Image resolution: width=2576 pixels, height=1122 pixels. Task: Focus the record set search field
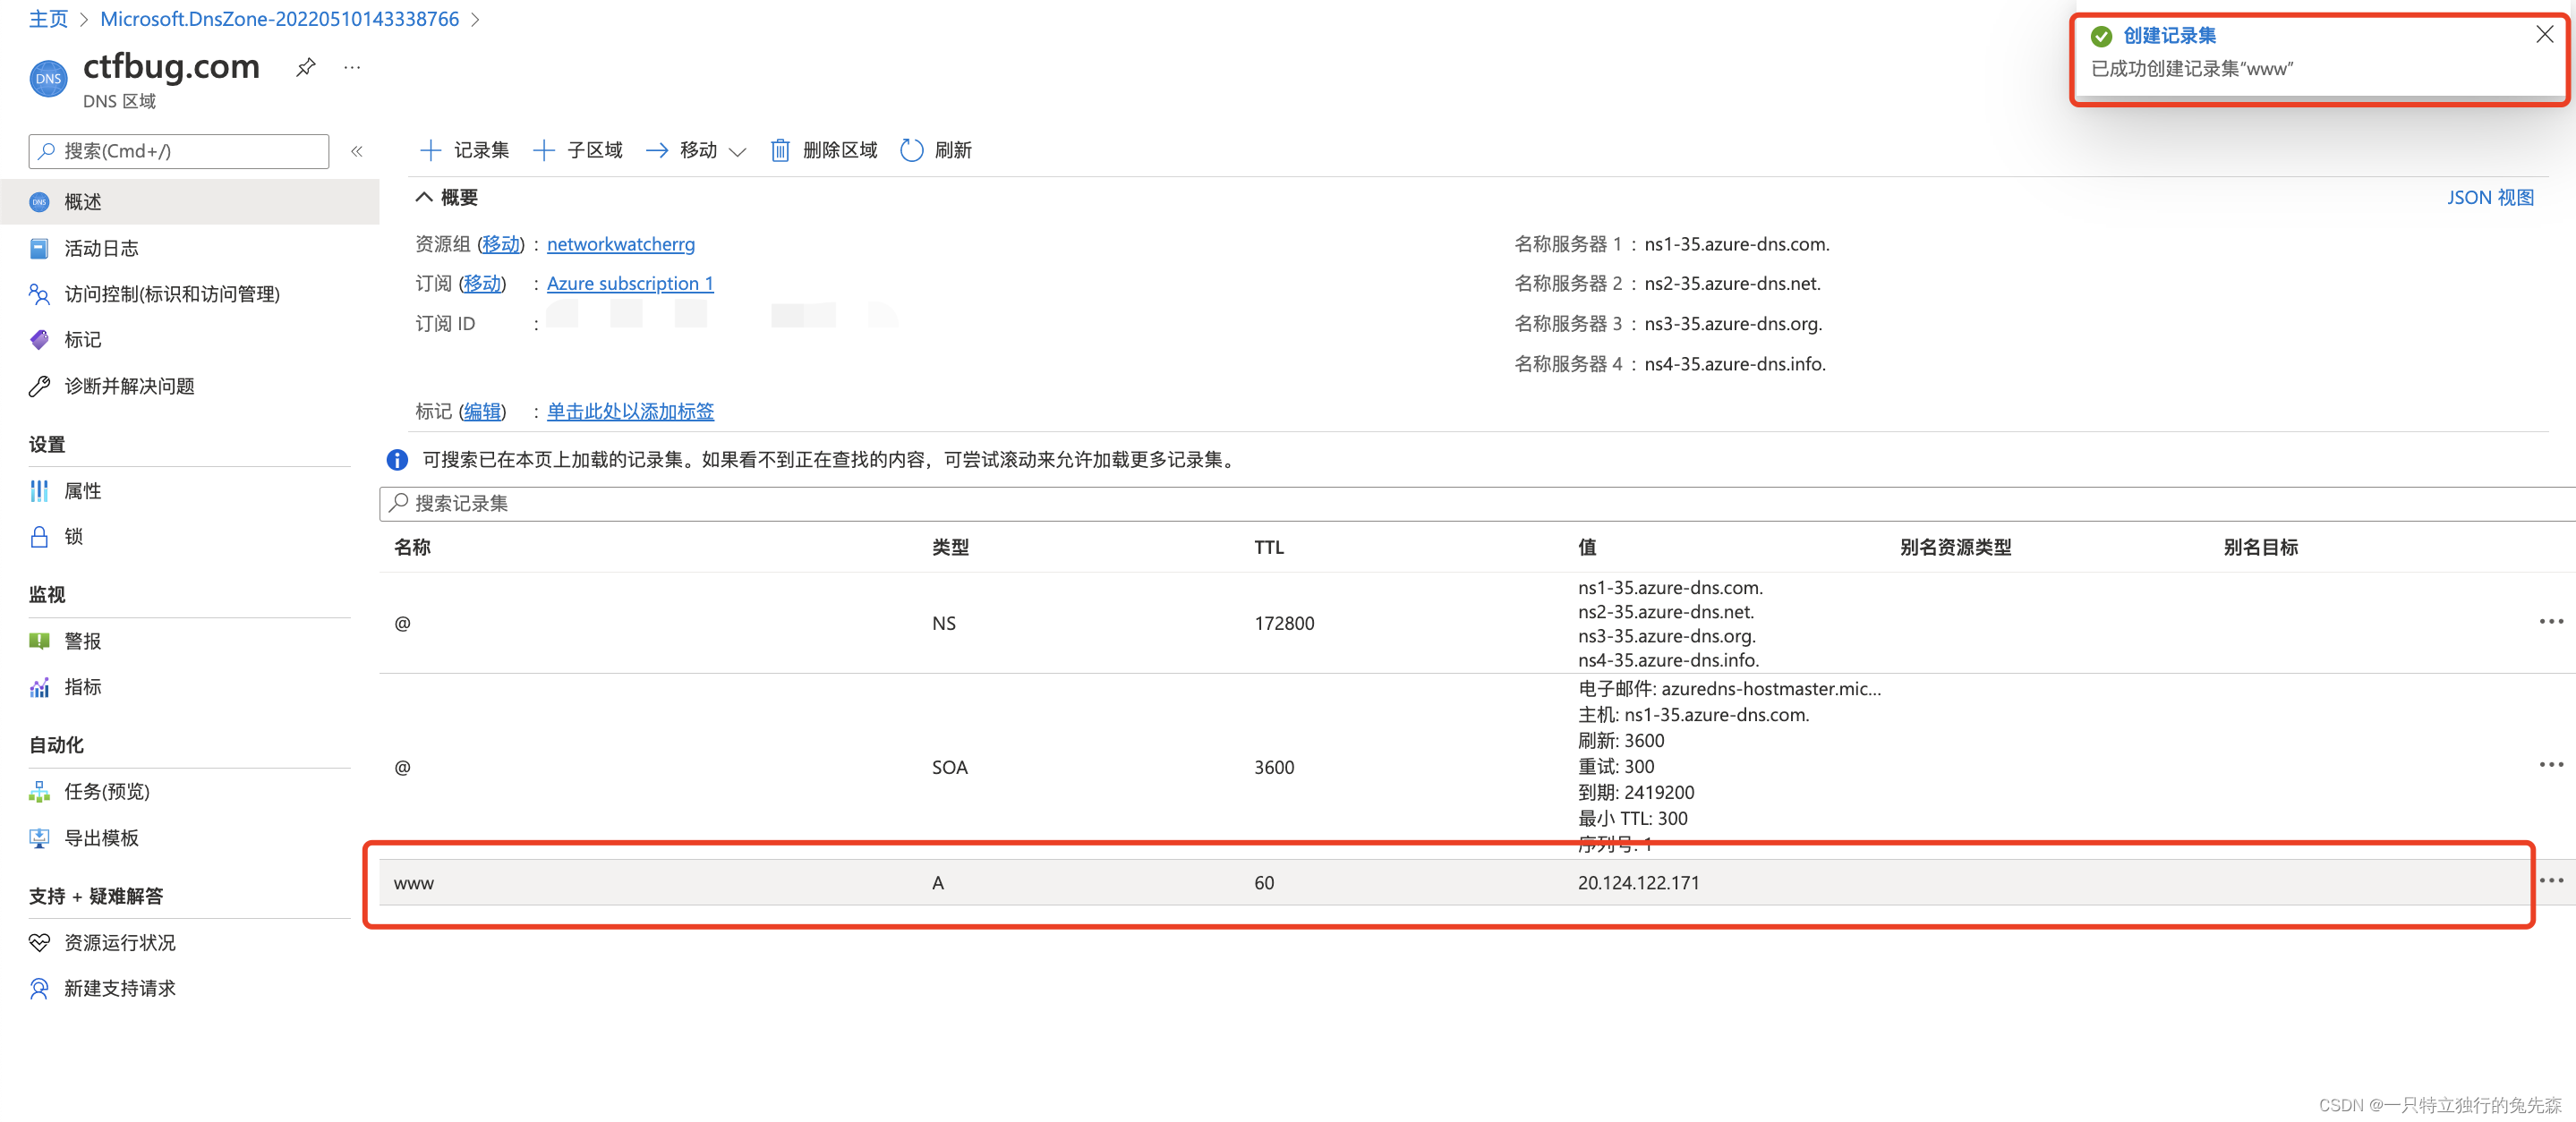click(x=1477, y=503)
